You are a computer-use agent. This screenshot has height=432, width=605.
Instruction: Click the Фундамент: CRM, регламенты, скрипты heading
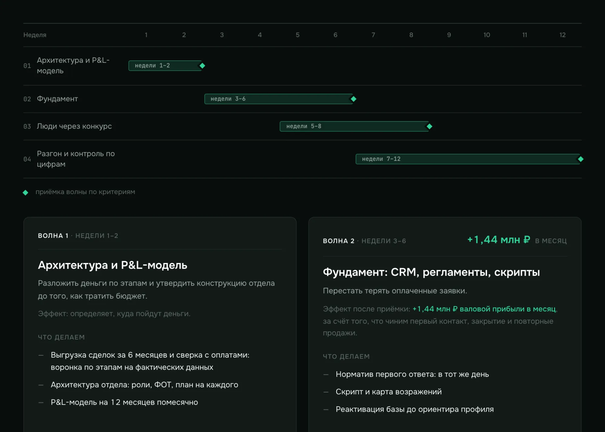pyautogui.click(x=431, y=272)
